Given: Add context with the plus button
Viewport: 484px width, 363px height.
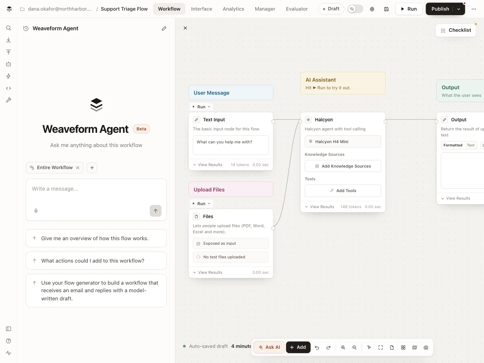Looking at the screenshot, I should [x=92, y=168].
